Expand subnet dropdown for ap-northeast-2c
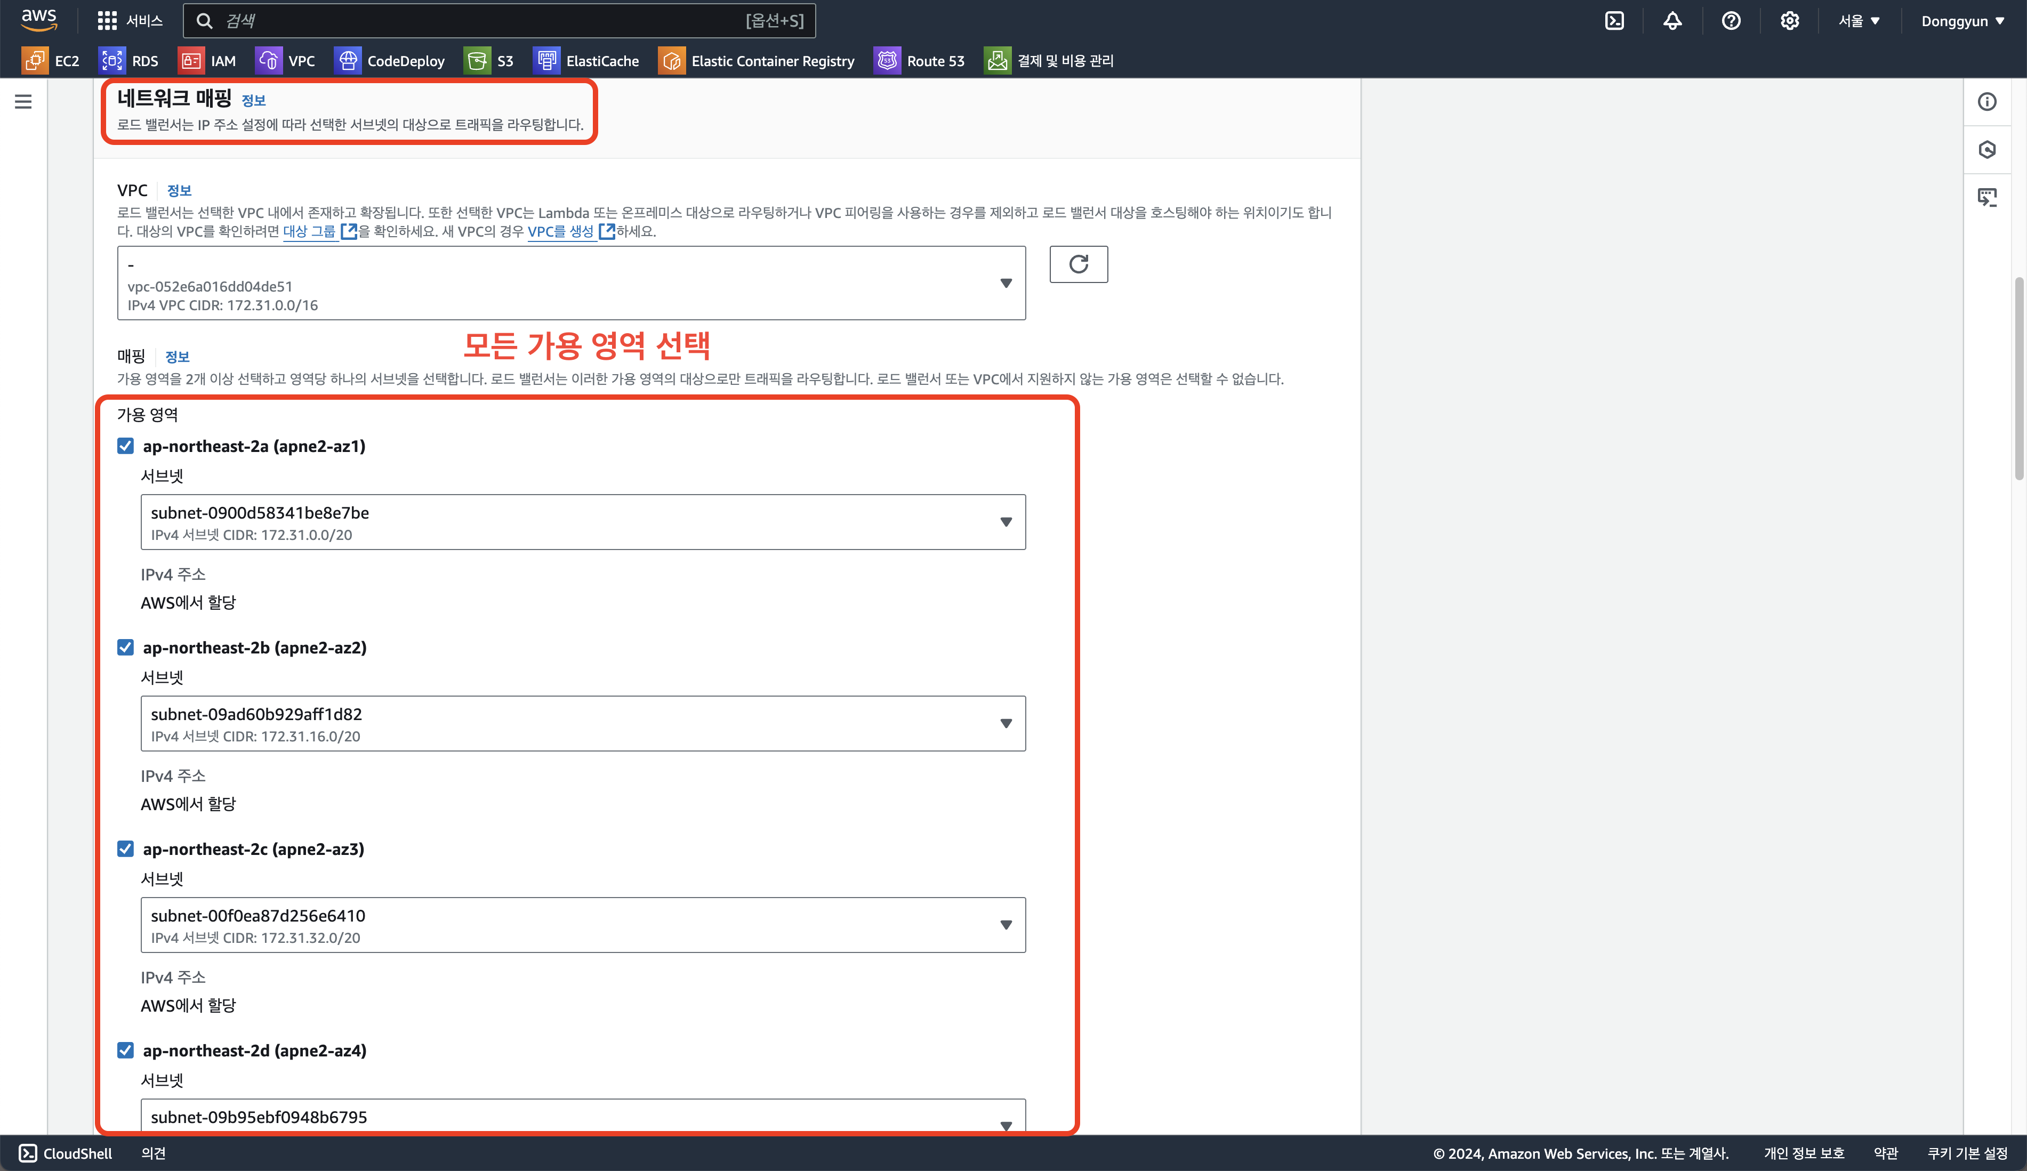The height and width of the screenshot is (1171, 2027). (582, 925)
